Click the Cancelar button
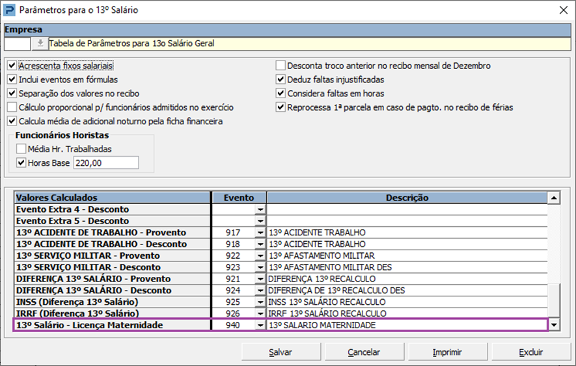The height and width of the screenshot is (366, 576). pos(364,352)
